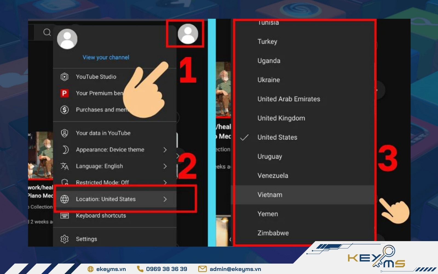Open Your data in YouTube
Screen dimensions: 438x274
tap(115, 133)
